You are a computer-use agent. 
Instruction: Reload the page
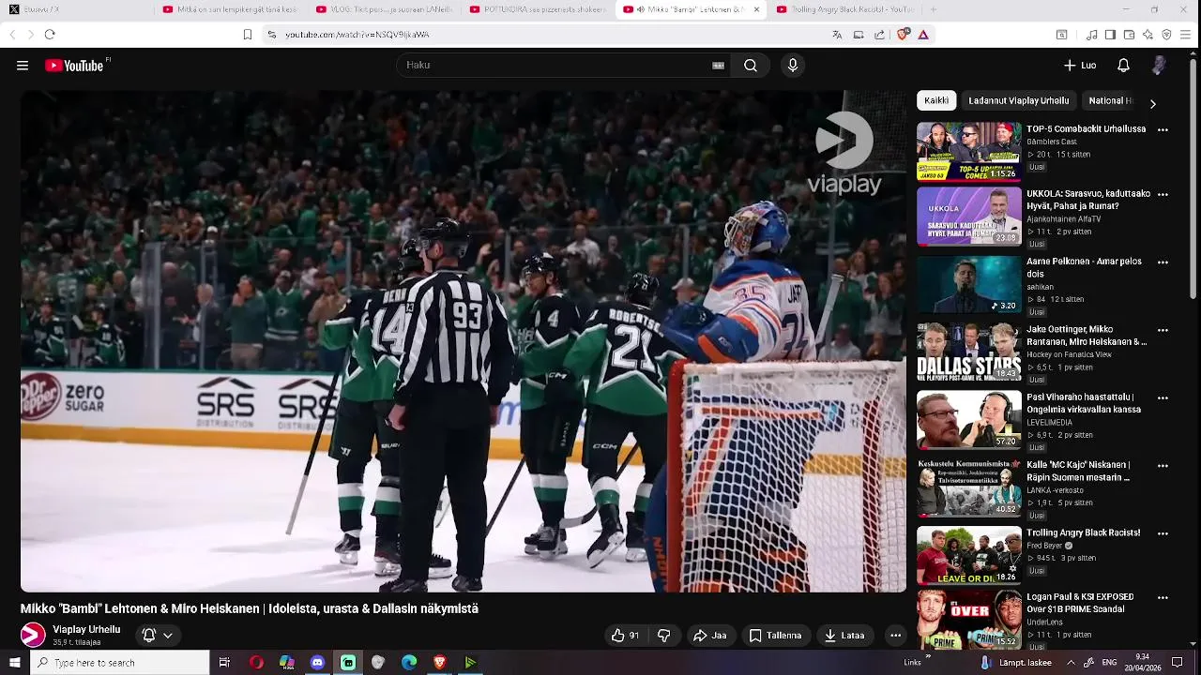coord(50,35)
